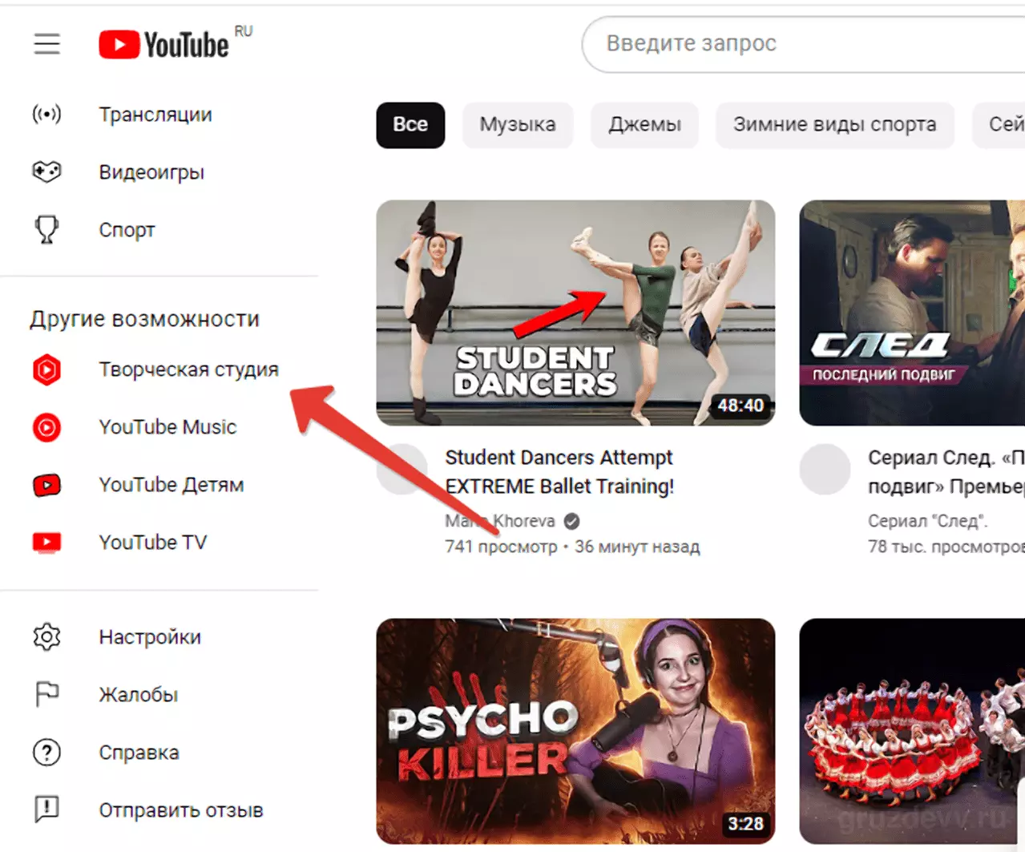Click the Спорт trophy icon
The width and height of the screenshot is (1025, 852).
(x=46, y=230)
